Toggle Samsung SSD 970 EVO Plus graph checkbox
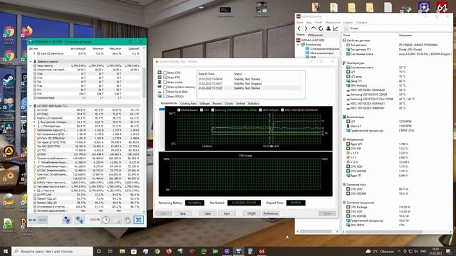The width and height of the screenshot is (456, 256). point(212,110)
